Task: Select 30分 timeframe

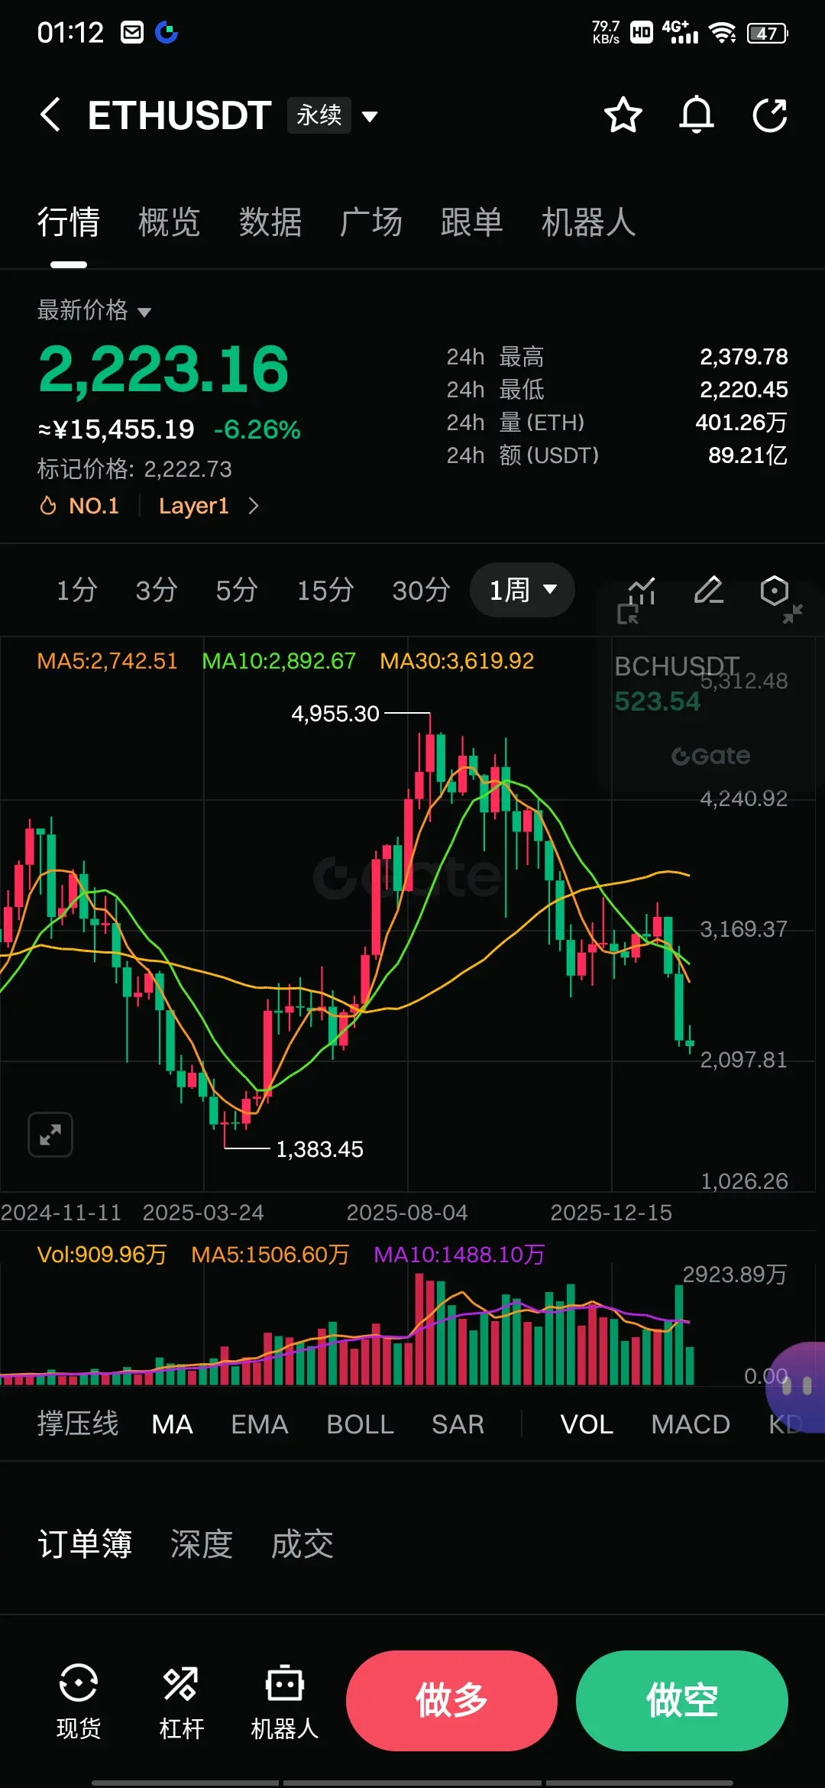Action: pyautogui.click(x=421, y=590)
